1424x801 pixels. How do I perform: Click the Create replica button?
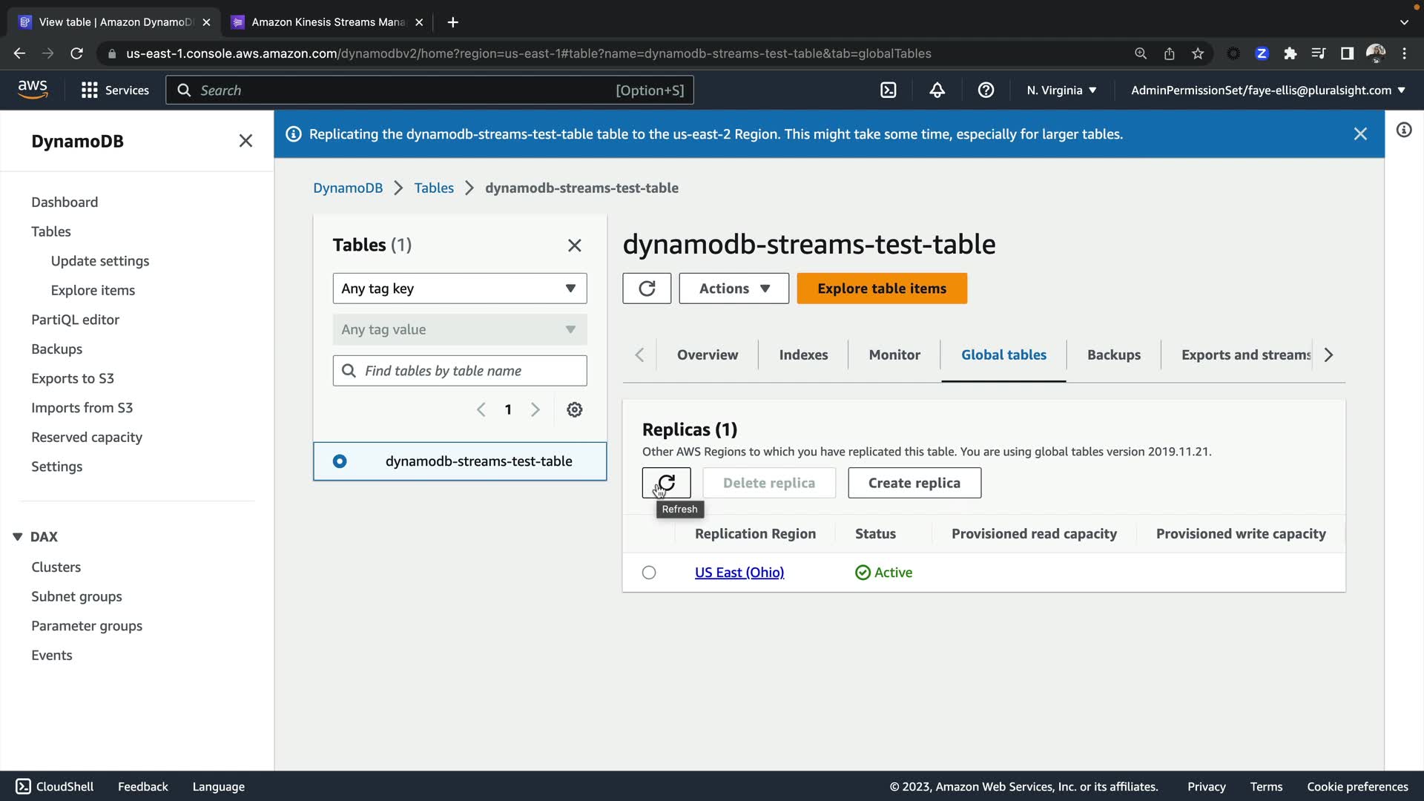click(x=914, y=483)
